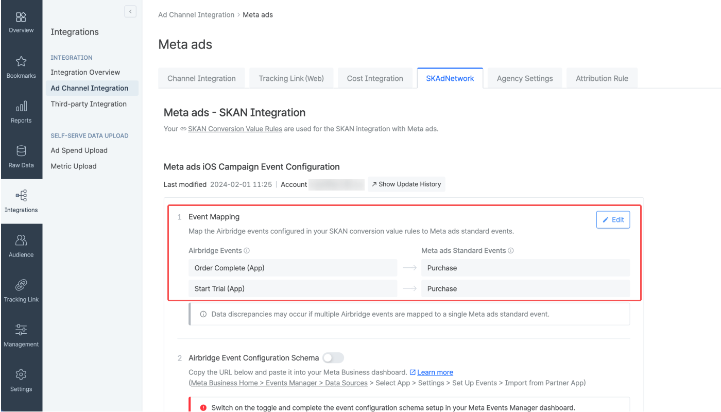Click the info icon beside Meta ads Standard Events
This screenshot has height=412, width=721.
pyautogui.click(x=511, y=251)
